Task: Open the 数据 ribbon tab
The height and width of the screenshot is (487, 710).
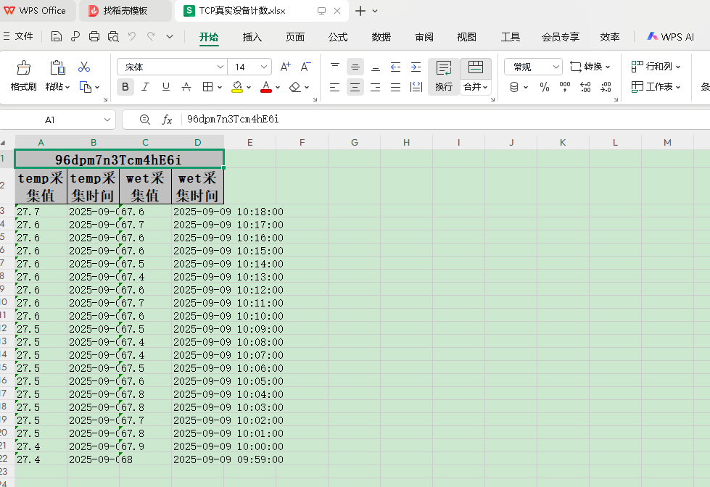Action: 381,37
